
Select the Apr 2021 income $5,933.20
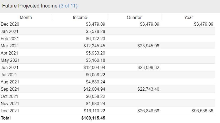[x=95, y=53]
